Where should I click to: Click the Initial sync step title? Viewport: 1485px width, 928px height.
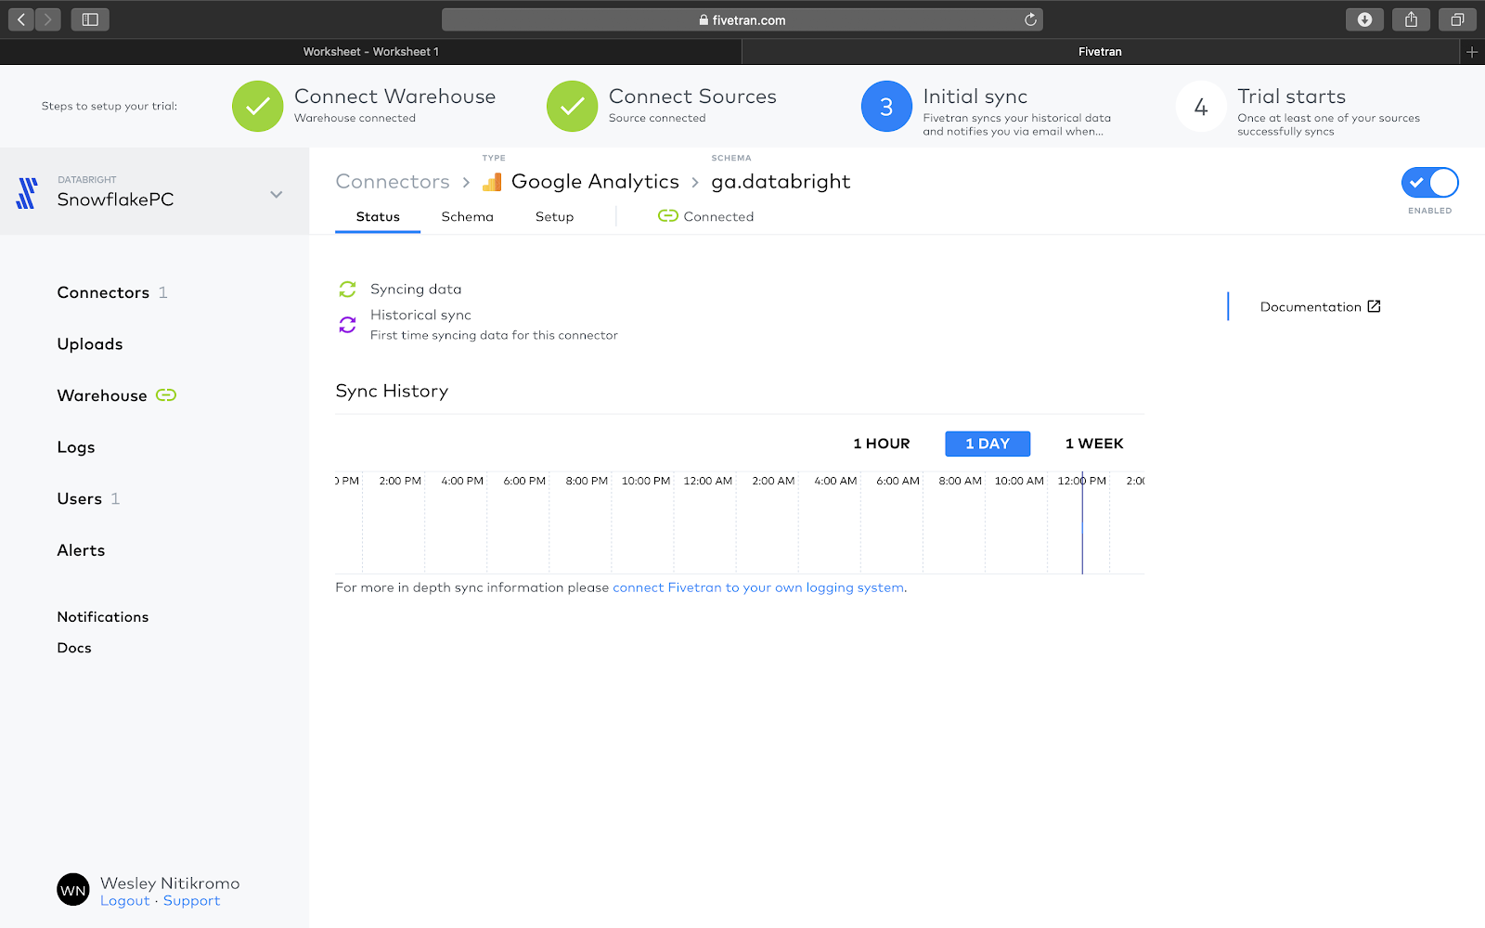coord(975,97)
